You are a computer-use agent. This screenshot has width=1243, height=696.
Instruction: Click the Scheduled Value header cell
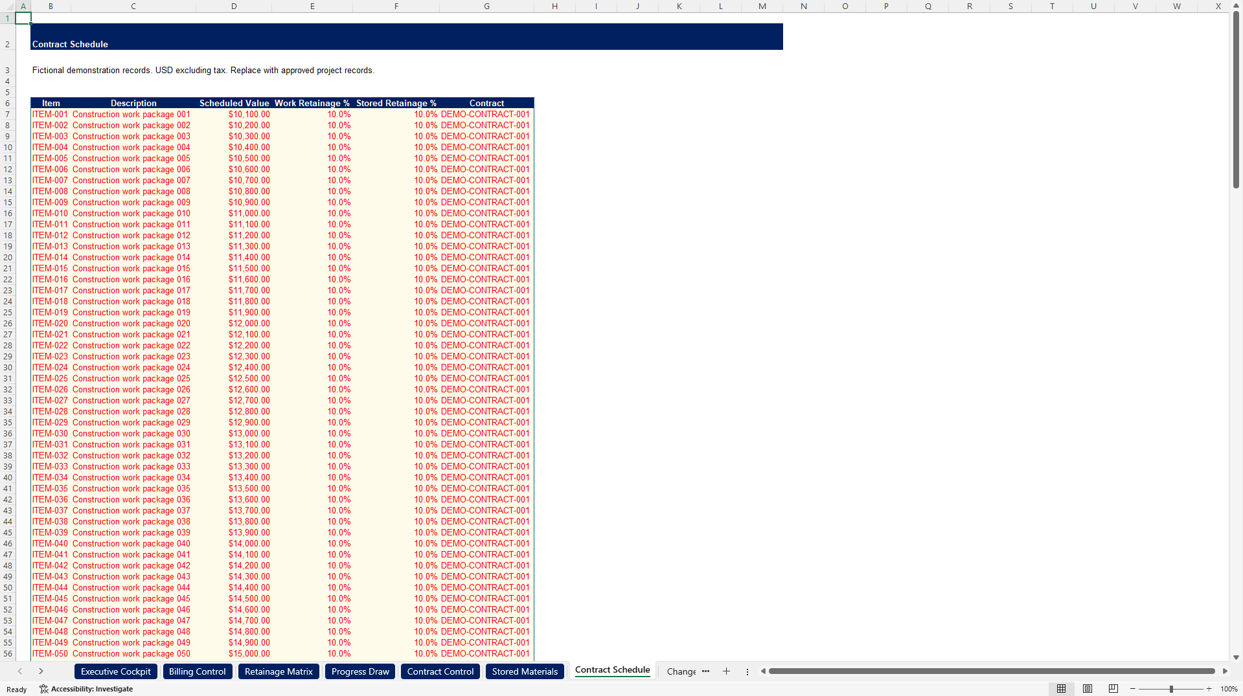(234, 104)
